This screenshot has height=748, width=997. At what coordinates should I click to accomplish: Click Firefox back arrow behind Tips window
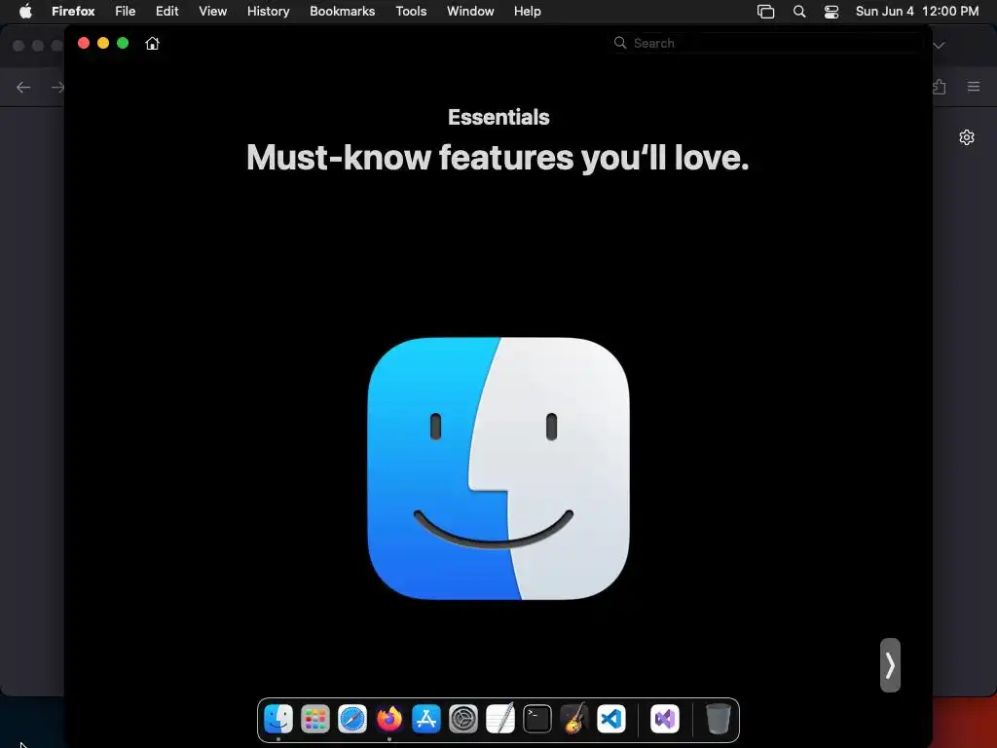(23, 87)
